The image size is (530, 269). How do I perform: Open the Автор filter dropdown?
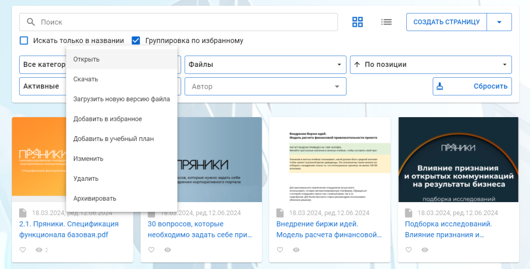[265, 87]
